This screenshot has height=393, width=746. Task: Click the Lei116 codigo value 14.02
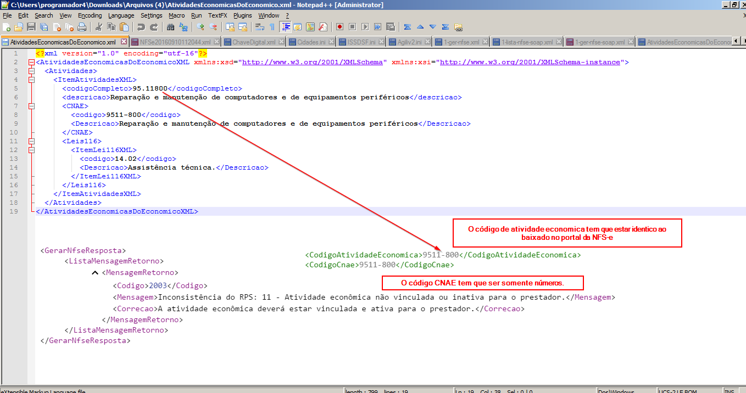click(126, 159)
